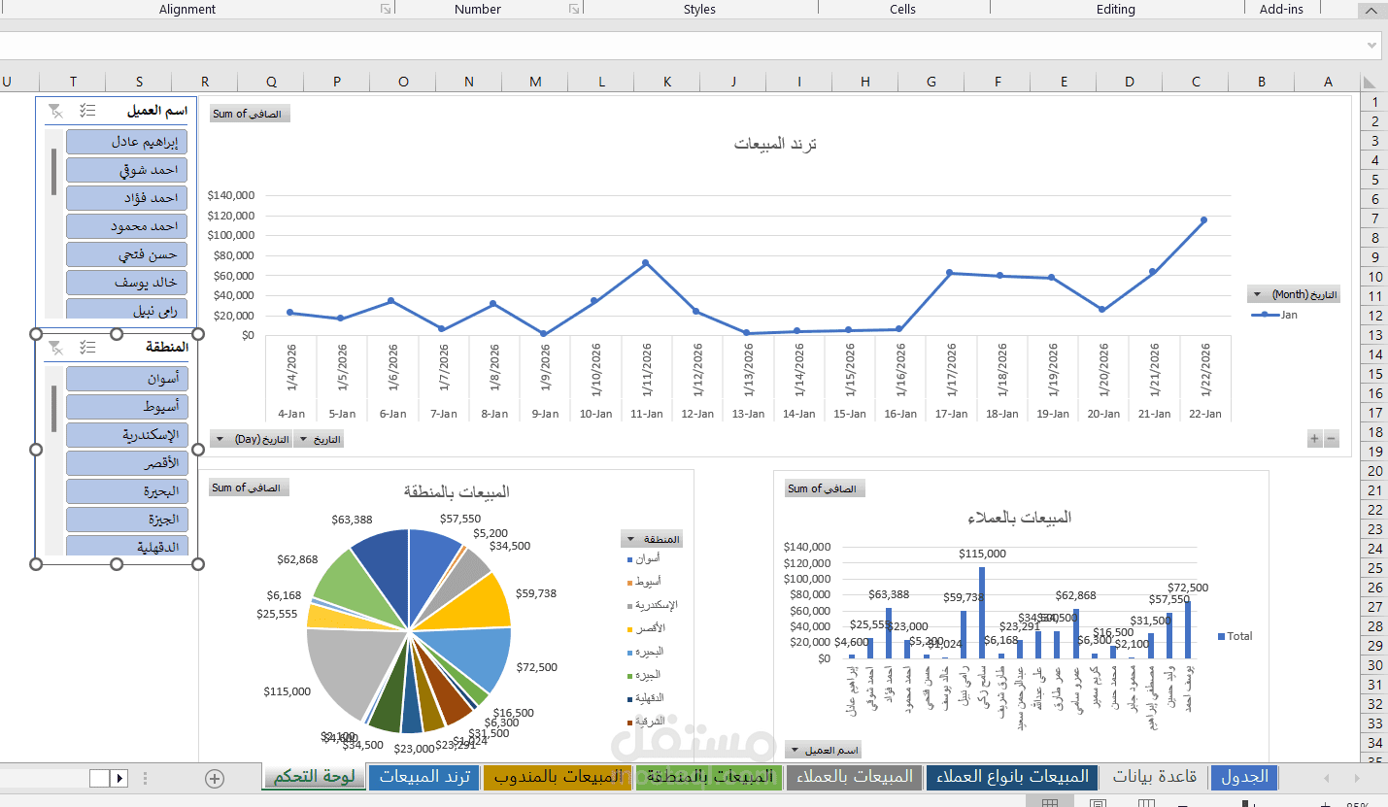Click the horizontal scrollbar right arrow
This screenshot has height=807, width=1388.
coord(118,778)
